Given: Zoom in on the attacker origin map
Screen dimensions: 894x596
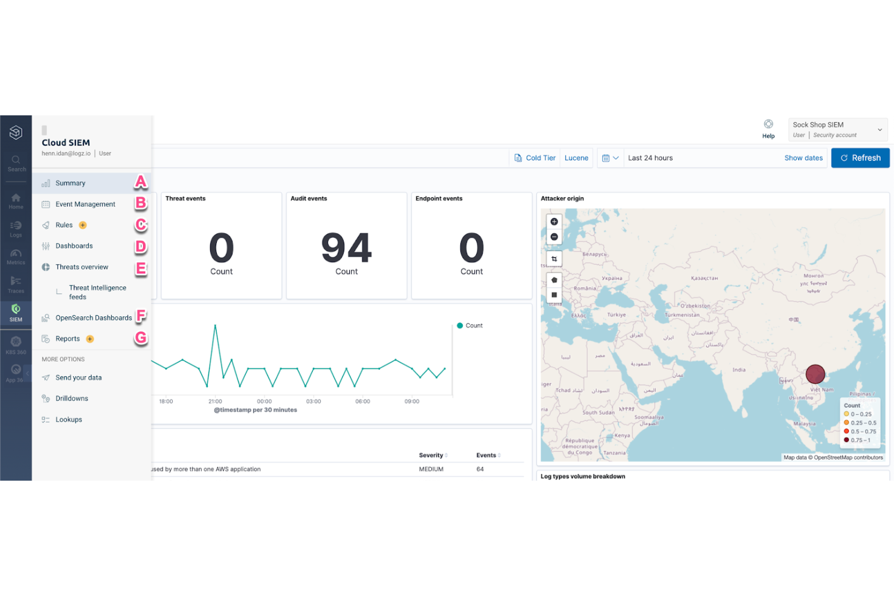Looking at the screenshot, I should click(554, 222).
